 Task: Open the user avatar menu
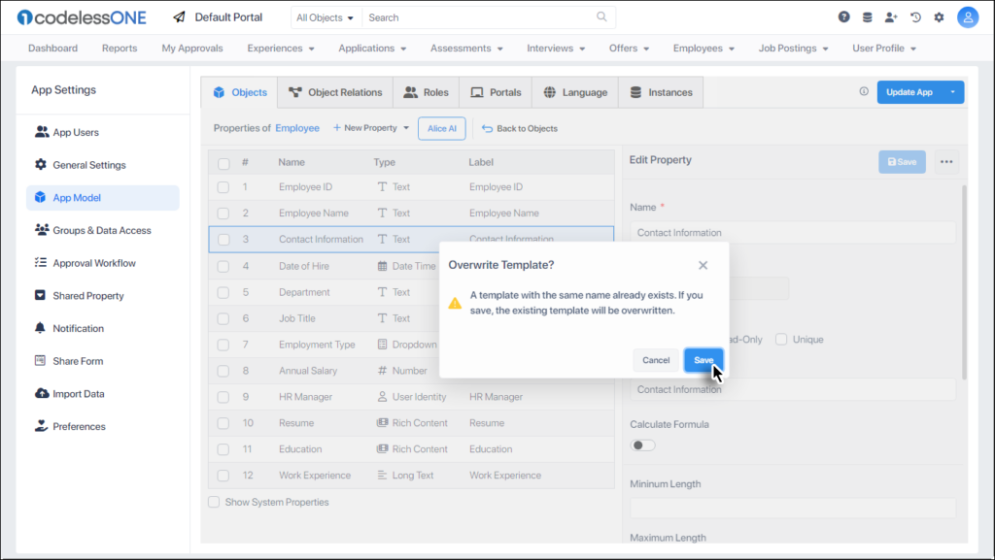[x=968, y=17]
